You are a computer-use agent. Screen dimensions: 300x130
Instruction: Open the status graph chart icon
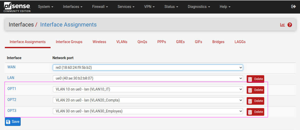pos(282,25)
